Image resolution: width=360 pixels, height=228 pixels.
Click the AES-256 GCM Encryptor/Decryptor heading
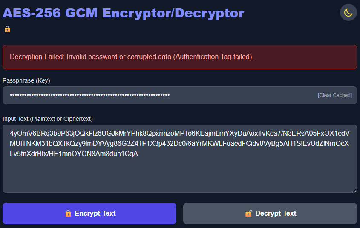pyautogui.click(x=124, y=13)
